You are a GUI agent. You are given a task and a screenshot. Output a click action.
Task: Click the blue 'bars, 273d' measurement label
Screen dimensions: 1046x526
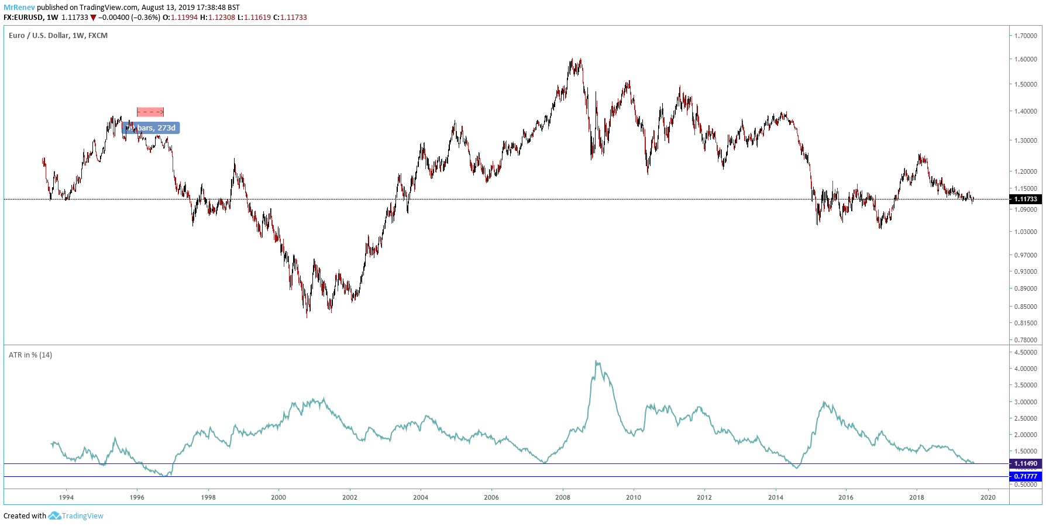click(151, 128)
